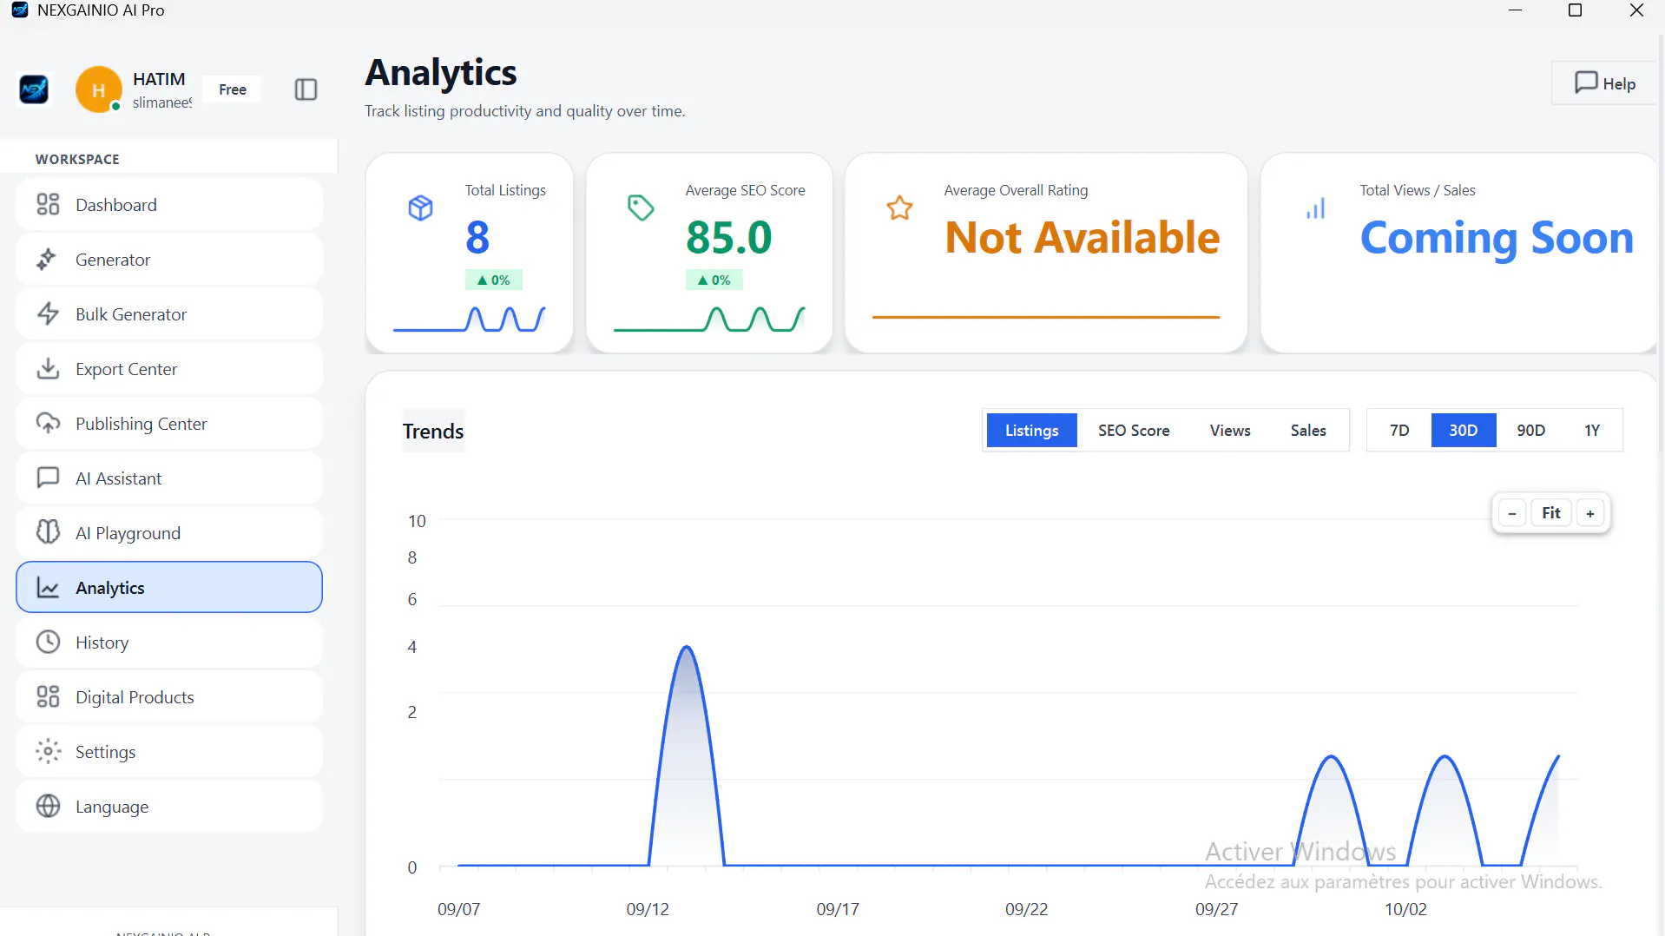Go to Bulk Generator

pos(169,314)
